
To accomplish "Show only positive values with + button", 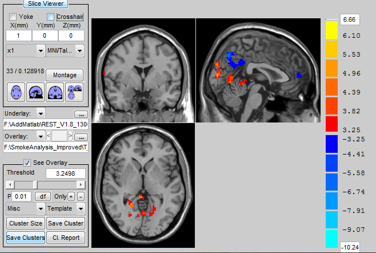I will [x=71, y=196].
